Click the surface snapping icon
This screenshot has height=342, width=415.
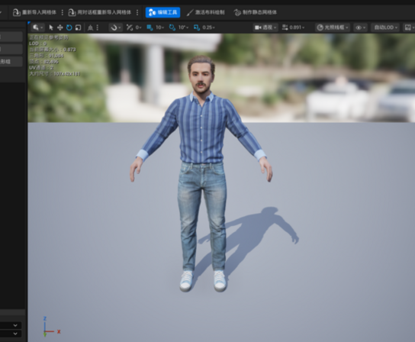coord(116,27)
